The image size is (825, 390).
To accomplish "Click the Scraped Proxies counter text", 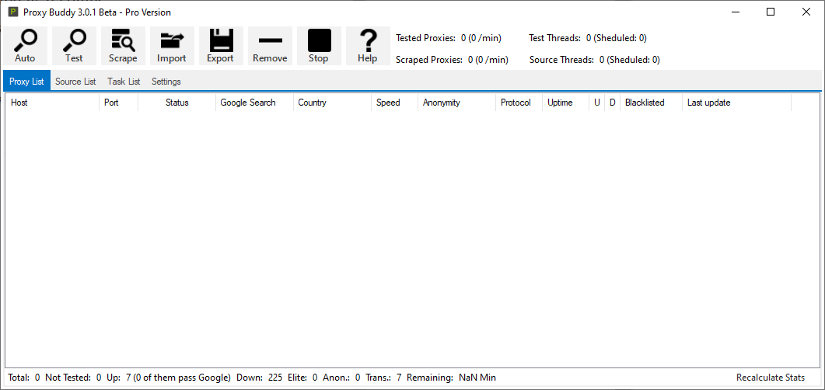I will 452,60.
